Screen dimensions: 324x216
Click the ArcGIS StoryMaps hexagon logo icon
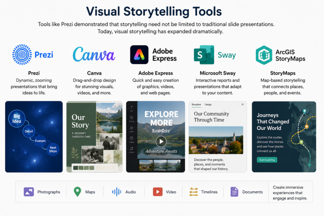(x=264, y=55)
